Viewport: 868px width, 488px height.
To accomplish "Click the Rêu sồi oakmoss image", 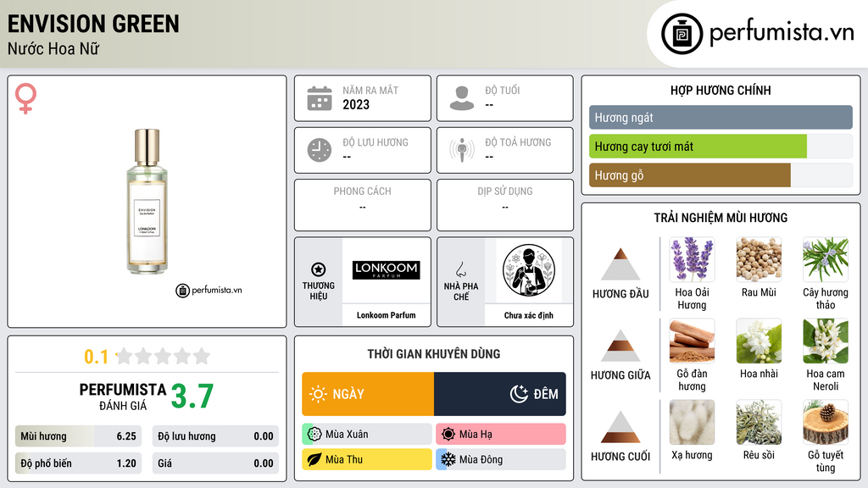I will (x=759, y=422).
